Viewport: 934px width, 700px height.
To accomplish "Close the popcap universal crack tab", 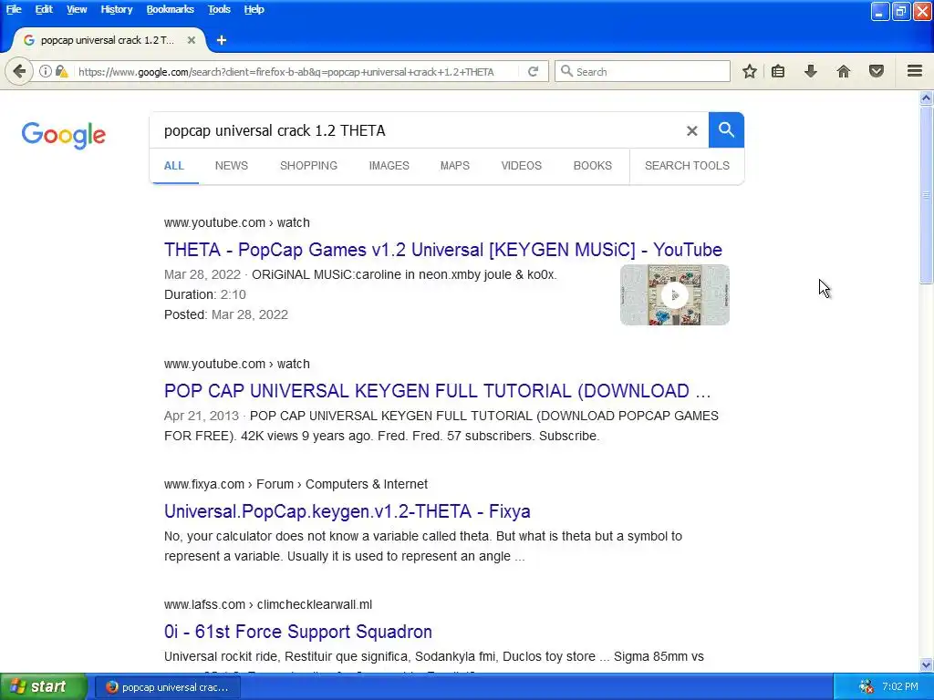I will point(192,40).
